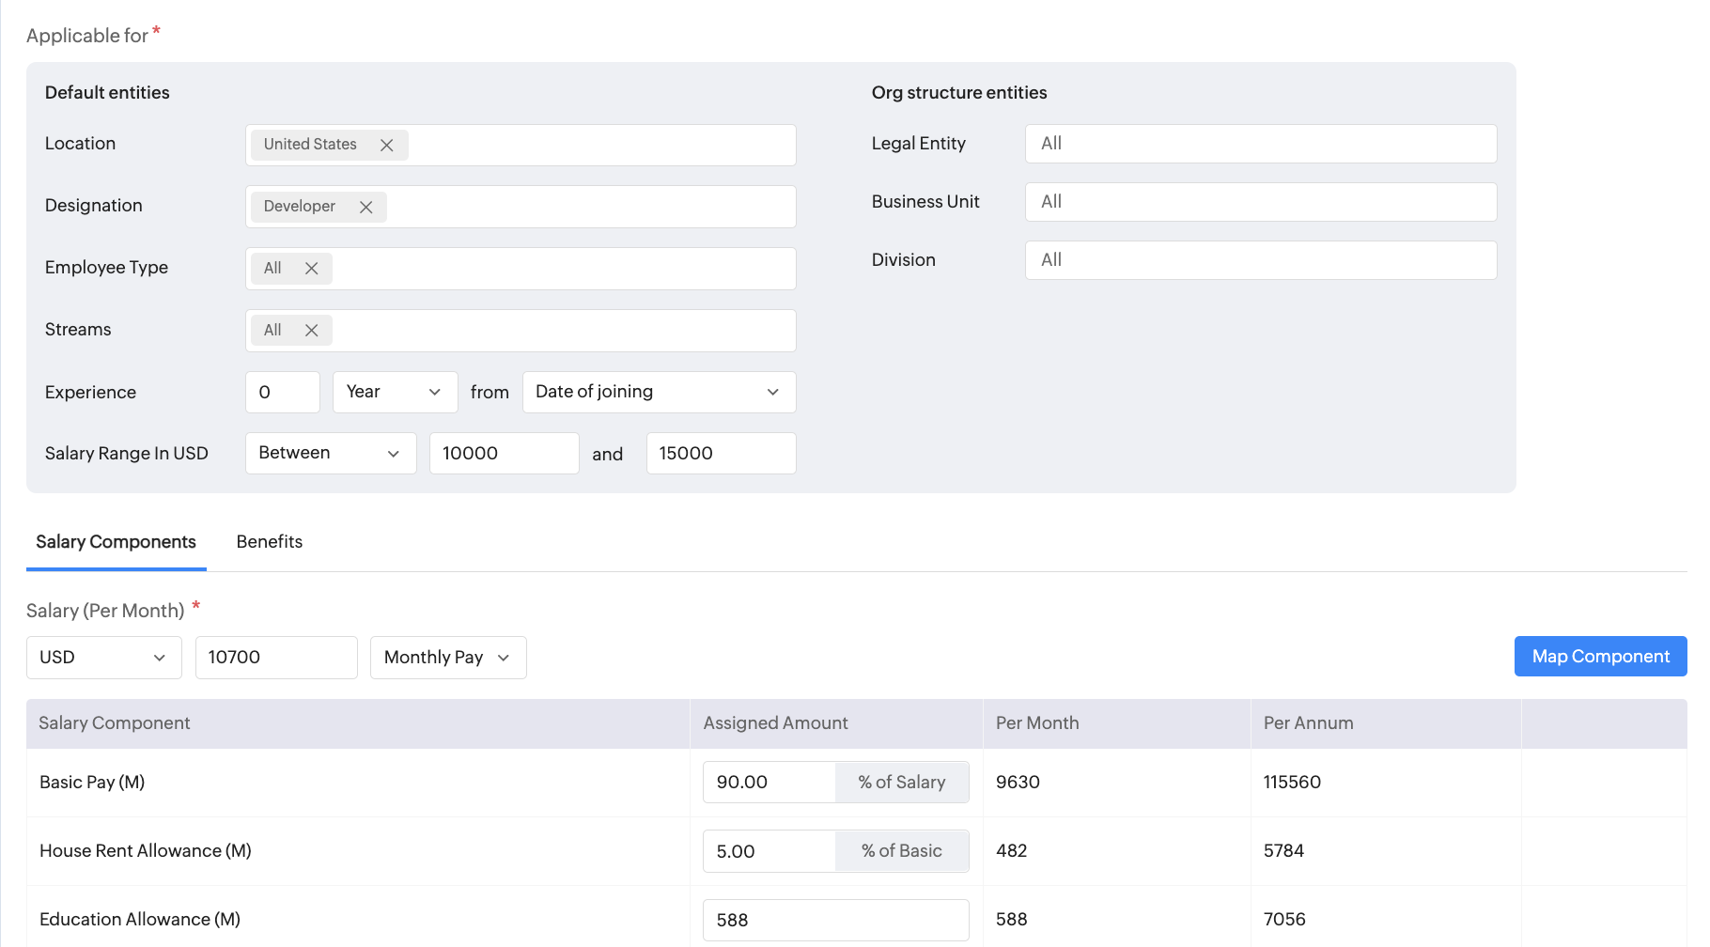Select the Salary Components tab
The width and height of the screenshot is (1710, 947).
point(116,542)
